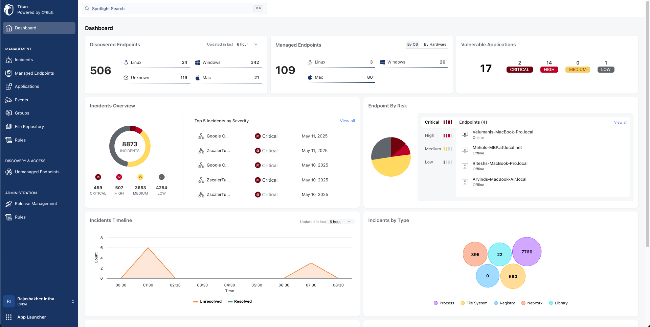Click View all in Endpoints list

click(620, 123)
